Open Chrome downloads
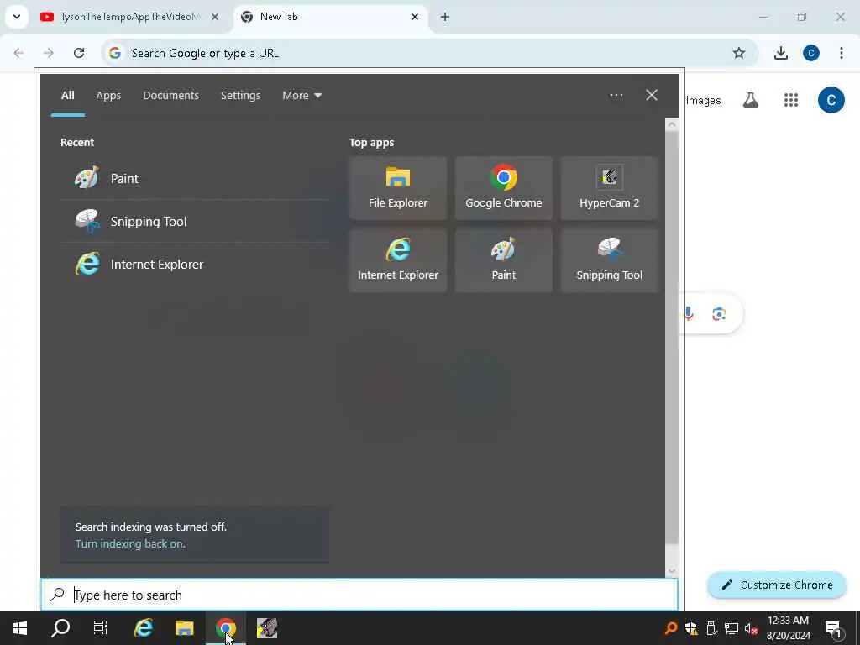Image resolution: width=860 pixels, height=645 pixels. (780, 53)
